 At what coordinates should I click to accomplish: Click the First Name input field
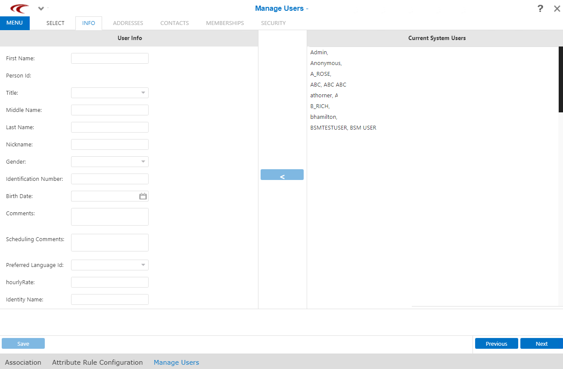point(109,58)
